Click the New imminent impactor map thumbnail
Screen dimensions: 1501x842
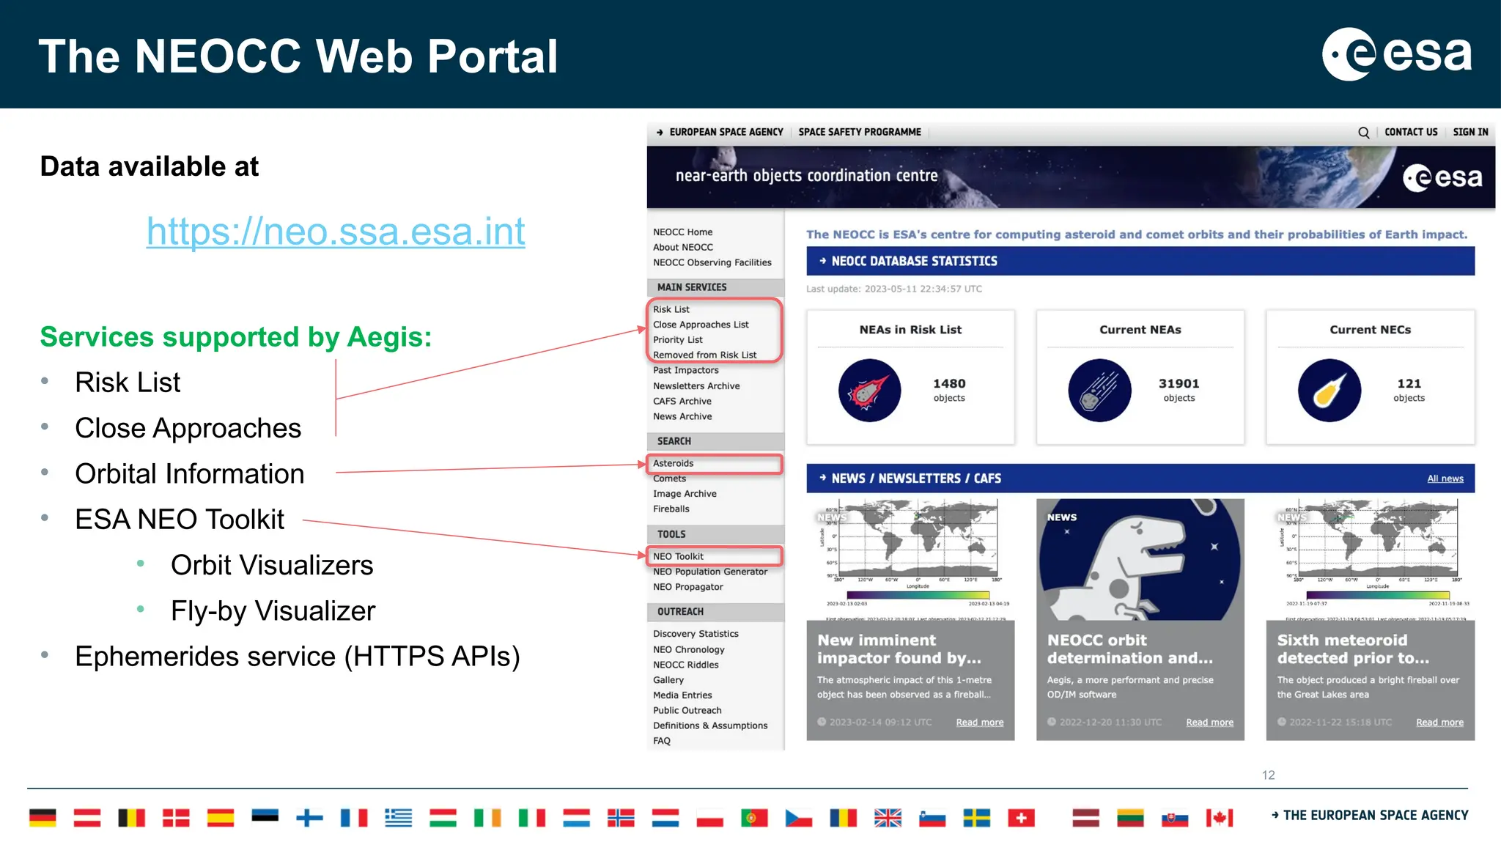point(910,560)
